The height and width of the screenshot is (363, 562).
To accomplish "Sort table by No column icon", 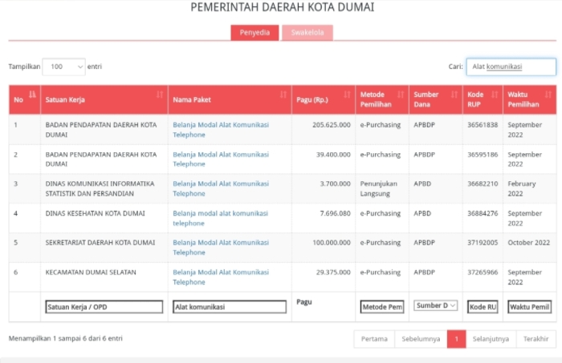I will pyautogui.click(x=32, y=95).
